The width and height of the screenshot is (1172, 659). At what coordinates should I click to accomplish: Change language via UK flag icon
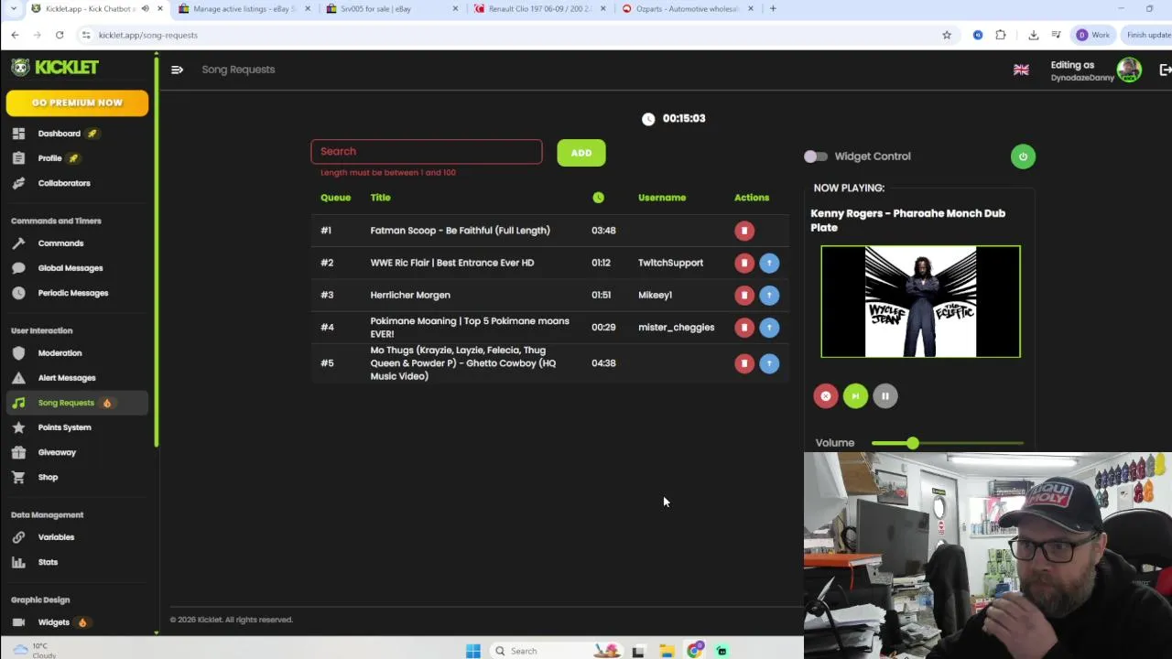pyautogui.click(x=1021, y=70)
